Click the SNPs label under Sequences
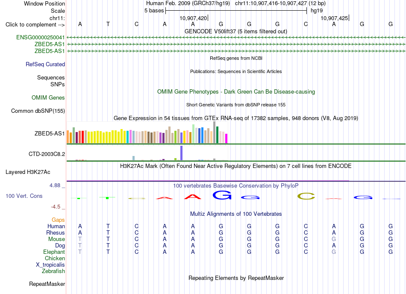 pos(58,84)
